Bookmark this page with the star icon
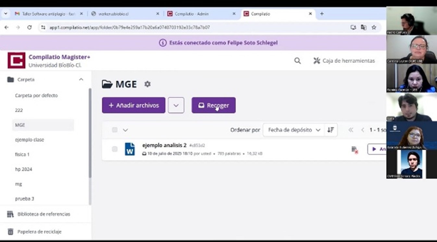 pos(374,28)
